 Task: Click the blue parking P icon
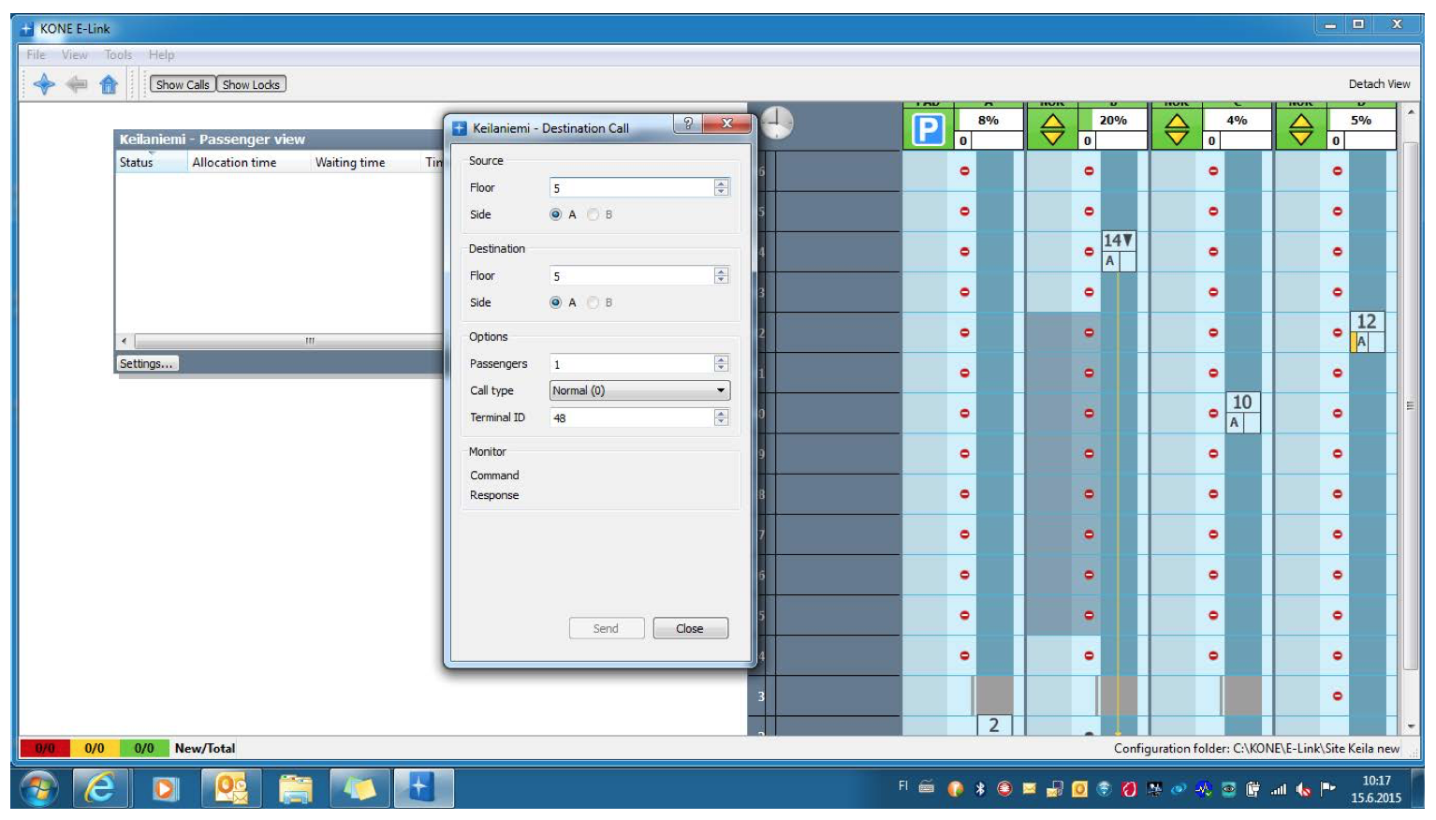[928, 129]
